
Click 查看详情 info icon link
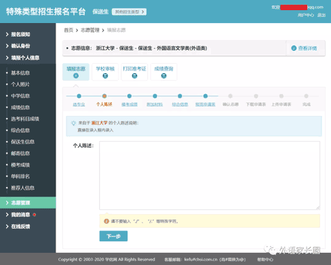click(304, 48)
